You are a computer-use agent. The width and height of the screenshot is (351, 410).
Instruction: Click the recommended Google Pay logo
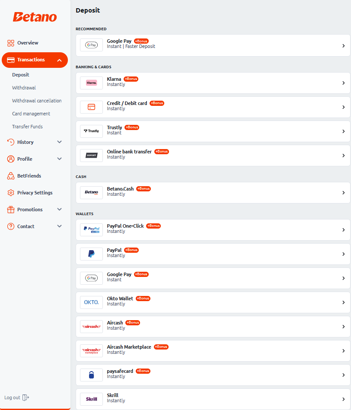point(91,45)
